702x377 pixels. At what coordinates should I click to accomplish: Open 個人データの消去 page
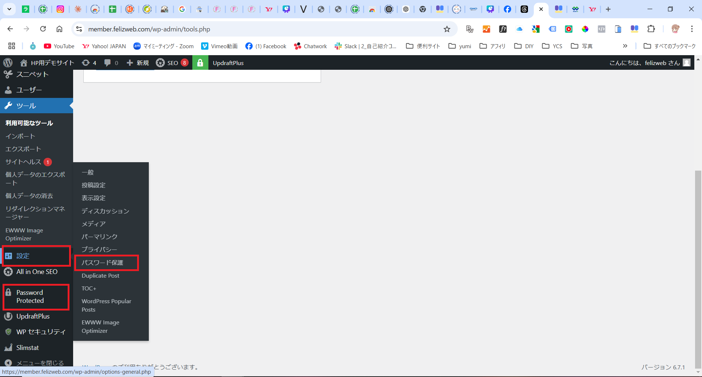click(29, 196)
